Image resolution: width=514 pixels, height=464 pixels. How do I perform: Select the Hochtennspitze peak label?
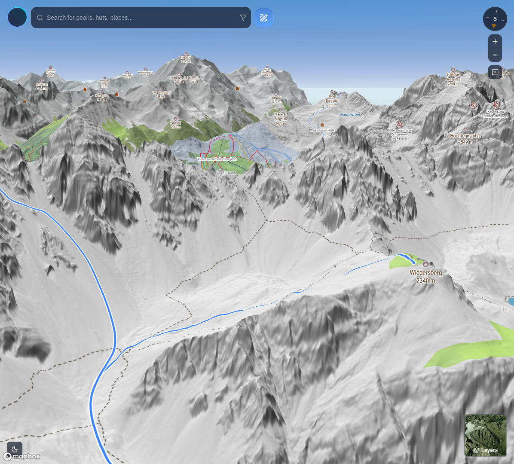(x=465, y=136)
